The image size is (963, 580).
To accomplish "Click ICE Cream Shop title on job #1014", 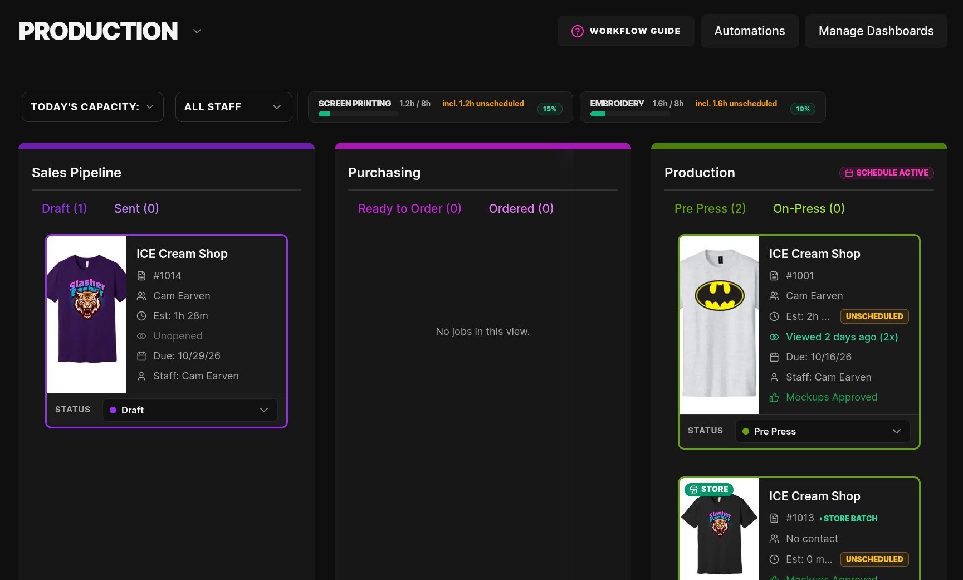I will click(x=182, y=254).
